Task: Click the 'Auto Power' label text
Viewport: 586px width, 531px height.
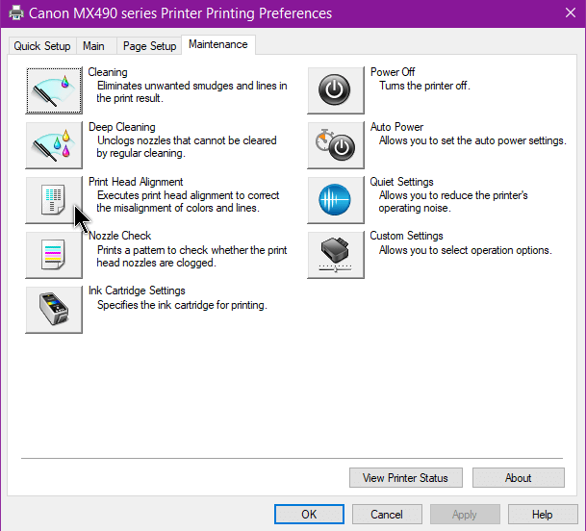Action: click(396, 127)
